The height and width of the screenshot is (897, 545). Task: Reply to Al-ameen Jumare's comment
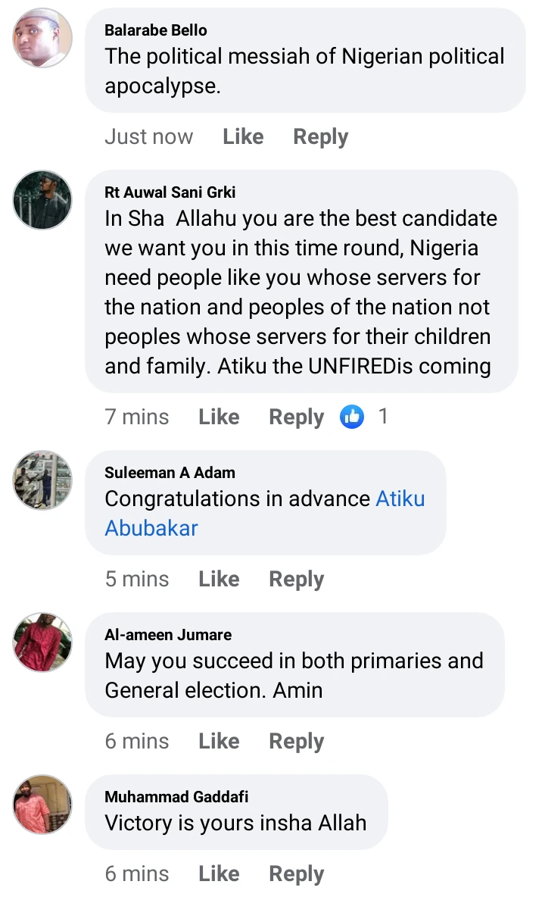point(296,741)
